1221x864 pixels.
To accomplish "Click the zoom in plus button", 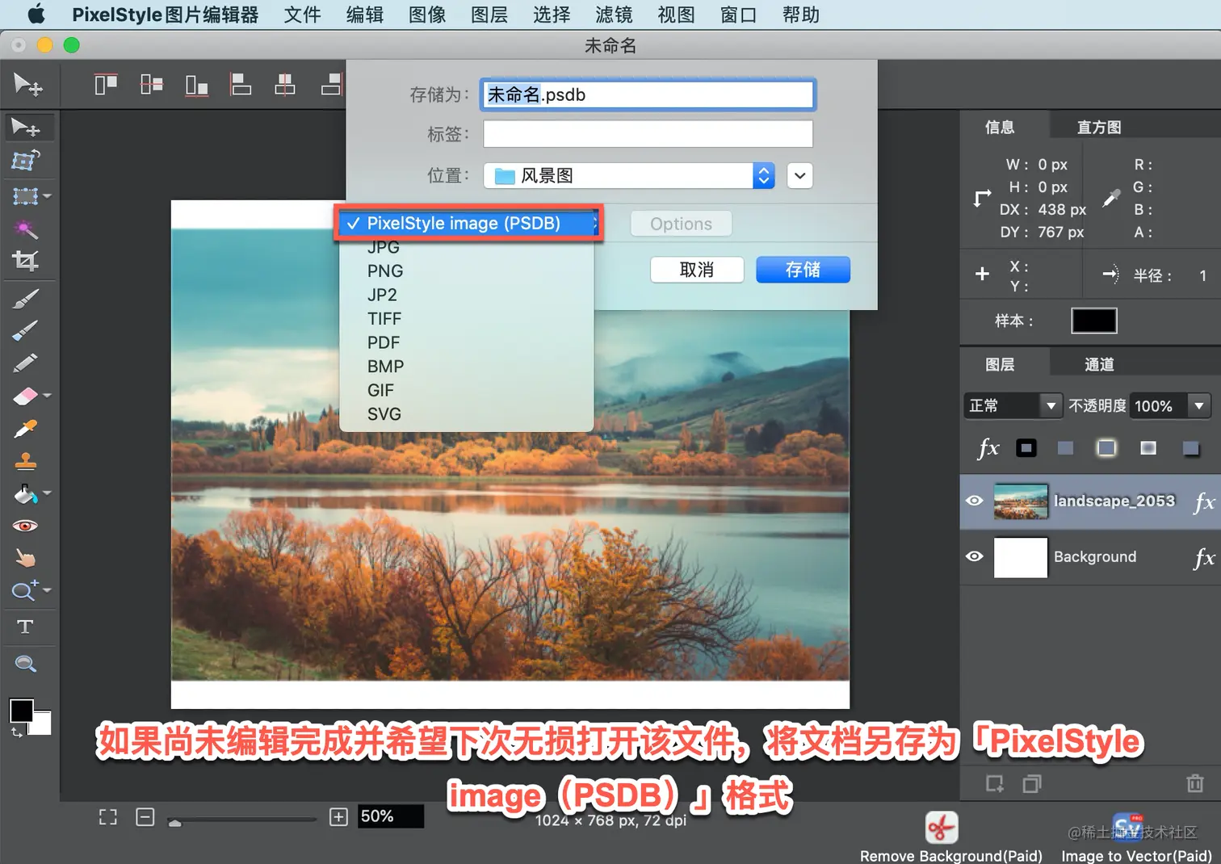I will click(338, 817).
